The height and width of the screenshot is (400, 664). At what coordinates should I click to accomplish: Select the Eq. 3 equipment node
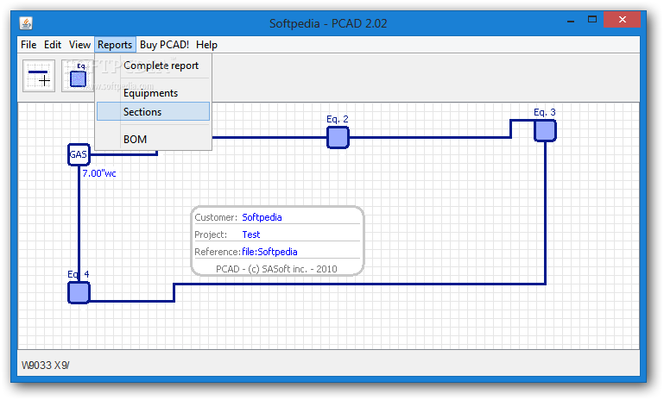tap(545, 130)
